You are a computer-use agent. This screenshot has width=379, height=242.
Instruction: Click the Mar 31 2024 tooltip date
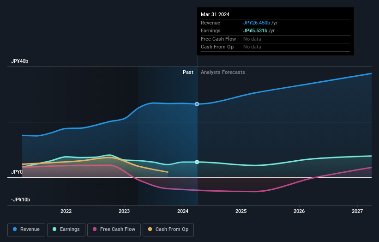coord(215,14)
